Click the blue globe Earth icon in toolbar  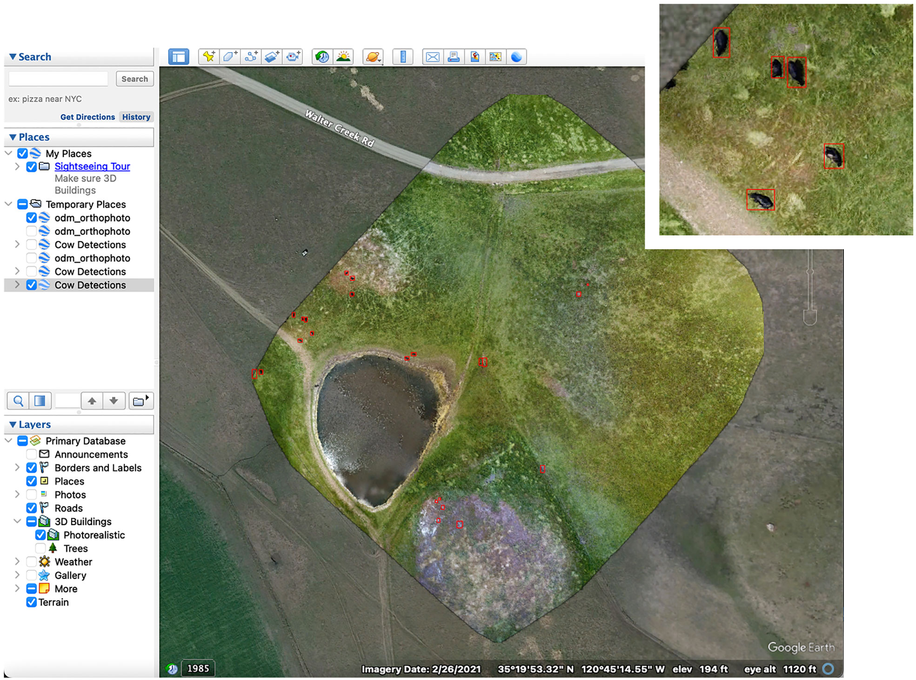516,57
